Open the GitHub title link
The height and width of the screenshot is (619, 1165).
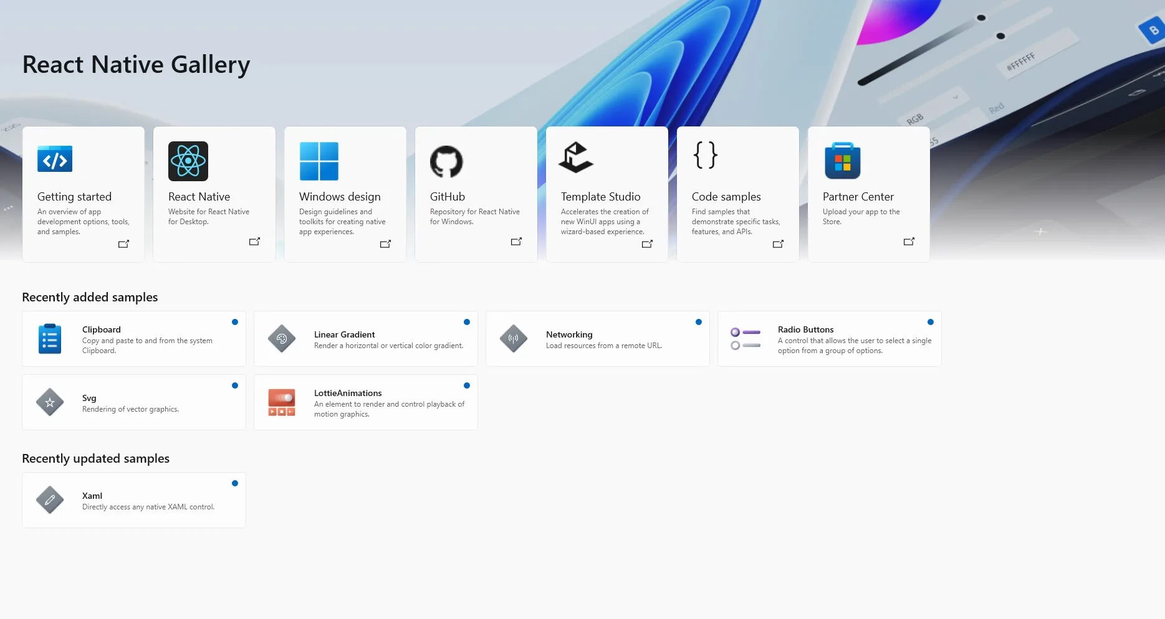448,197
